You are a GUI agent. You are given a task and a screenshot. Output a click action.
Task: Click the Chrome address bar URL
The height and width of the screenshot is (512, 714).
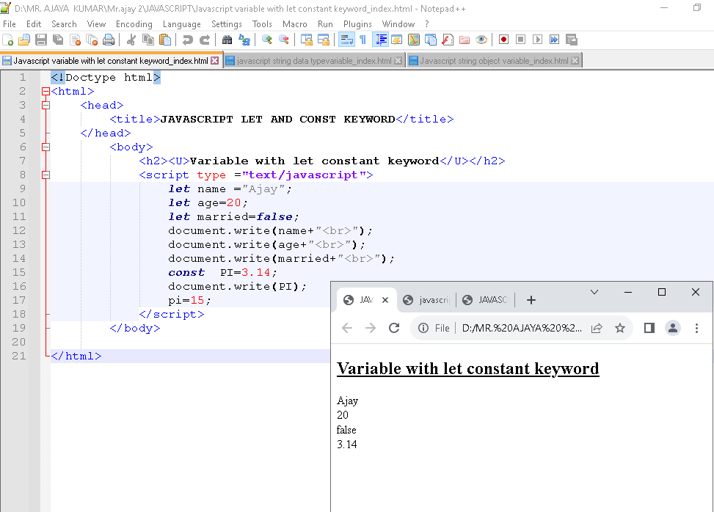point(522,328)
